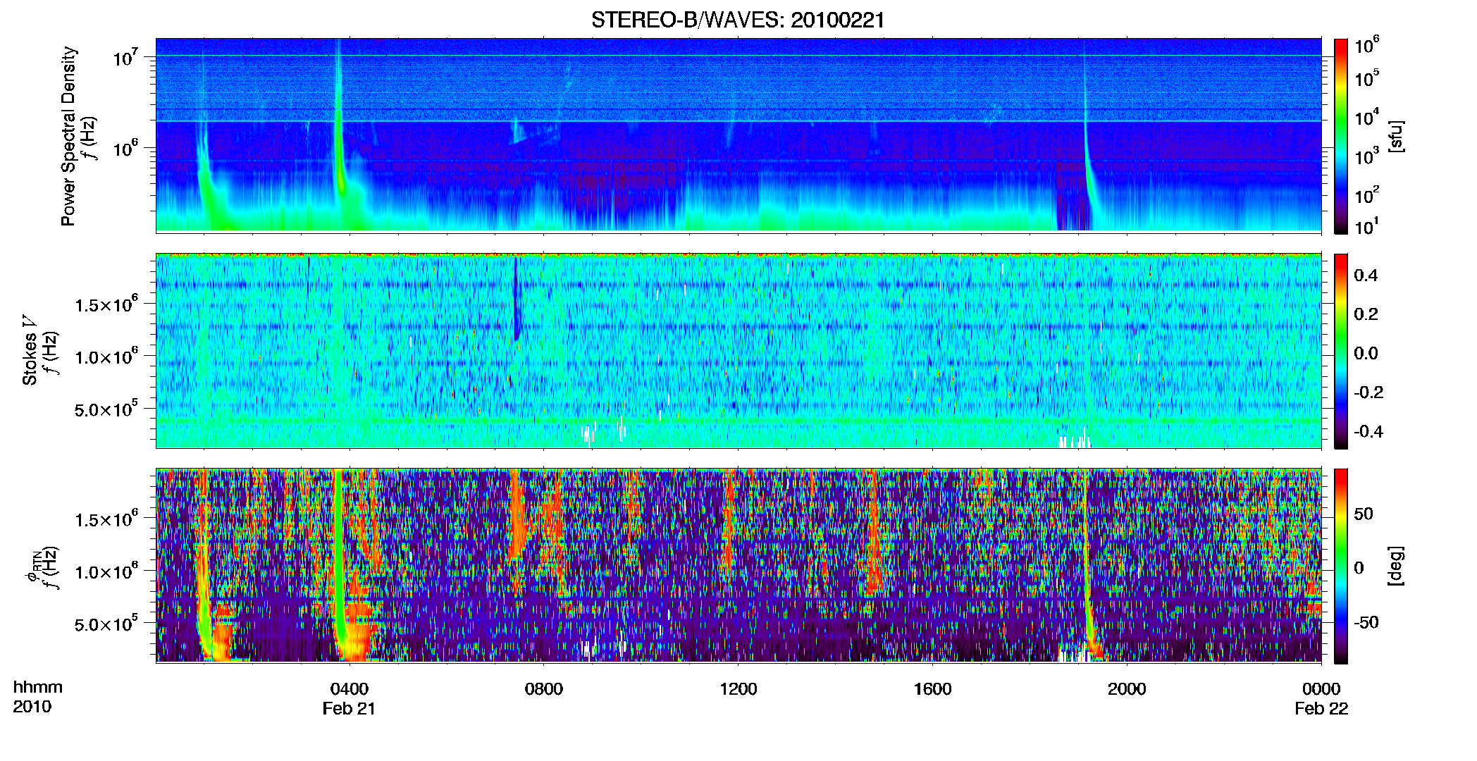Viewport: 1477px width, 761px height.
Task: Click the φRTN degree color bar
Action: click(1341, 566)
